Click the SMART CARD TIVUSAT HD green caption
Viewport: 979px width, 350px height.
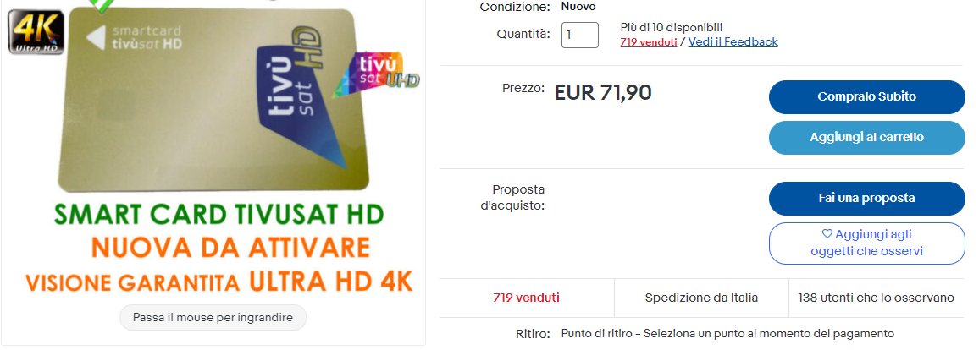point(218,215)
